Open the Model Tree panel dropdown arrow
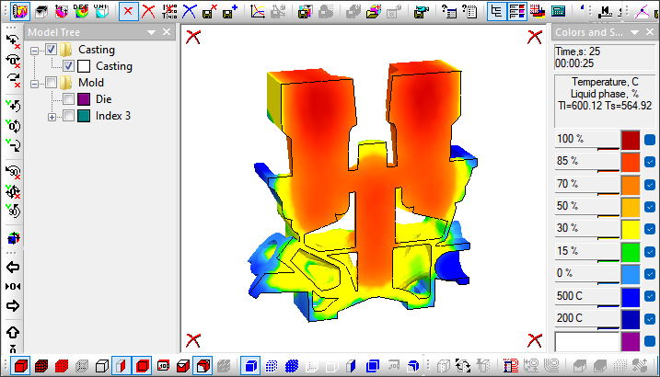 pyautogui.click(x=151, y=32)
